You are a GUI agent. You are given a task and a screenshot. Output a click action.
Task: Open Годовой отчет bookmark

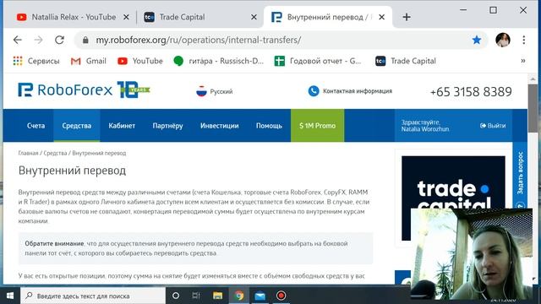(x=318, y=61)
